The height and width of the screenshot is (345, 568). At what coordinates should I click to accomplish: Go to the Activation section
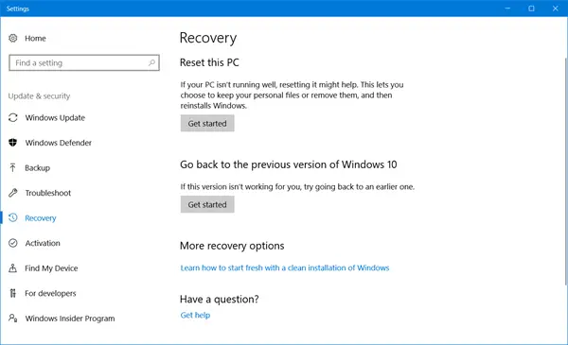pos(43,243)
